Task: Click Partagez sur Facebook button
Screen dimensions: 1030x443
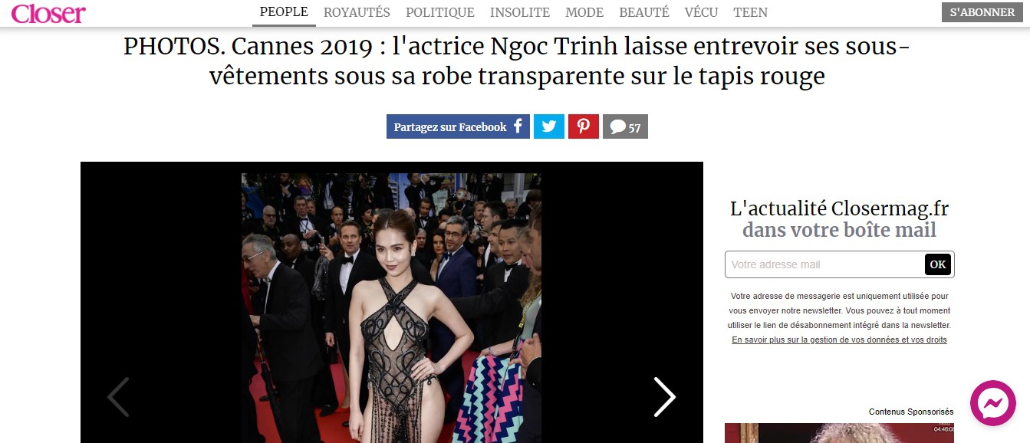Action: point(458,126)
